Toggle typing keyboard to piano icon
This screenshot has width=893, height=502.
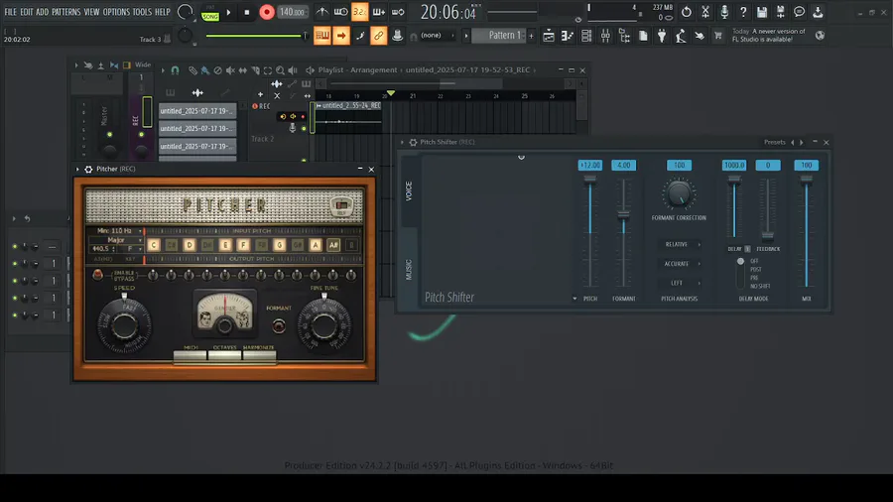point(321,36)
